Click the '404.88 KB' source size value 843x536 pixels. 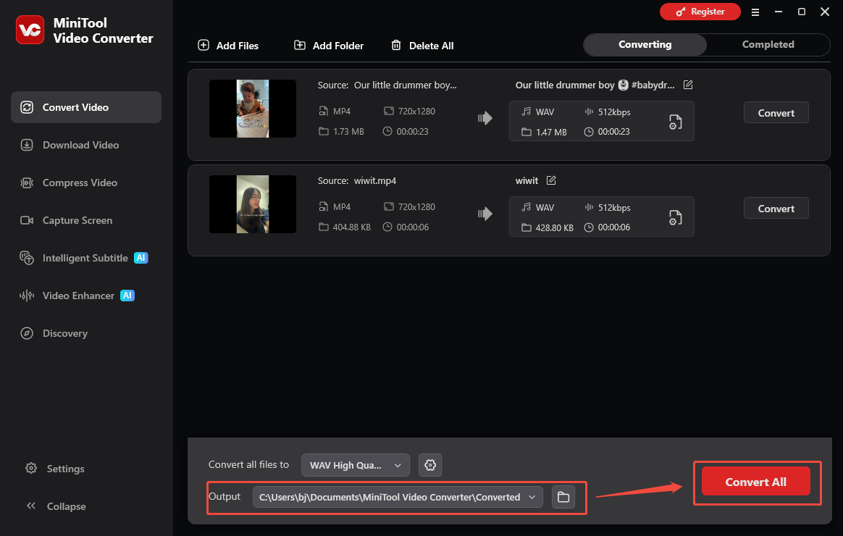(x=351, y=227)
